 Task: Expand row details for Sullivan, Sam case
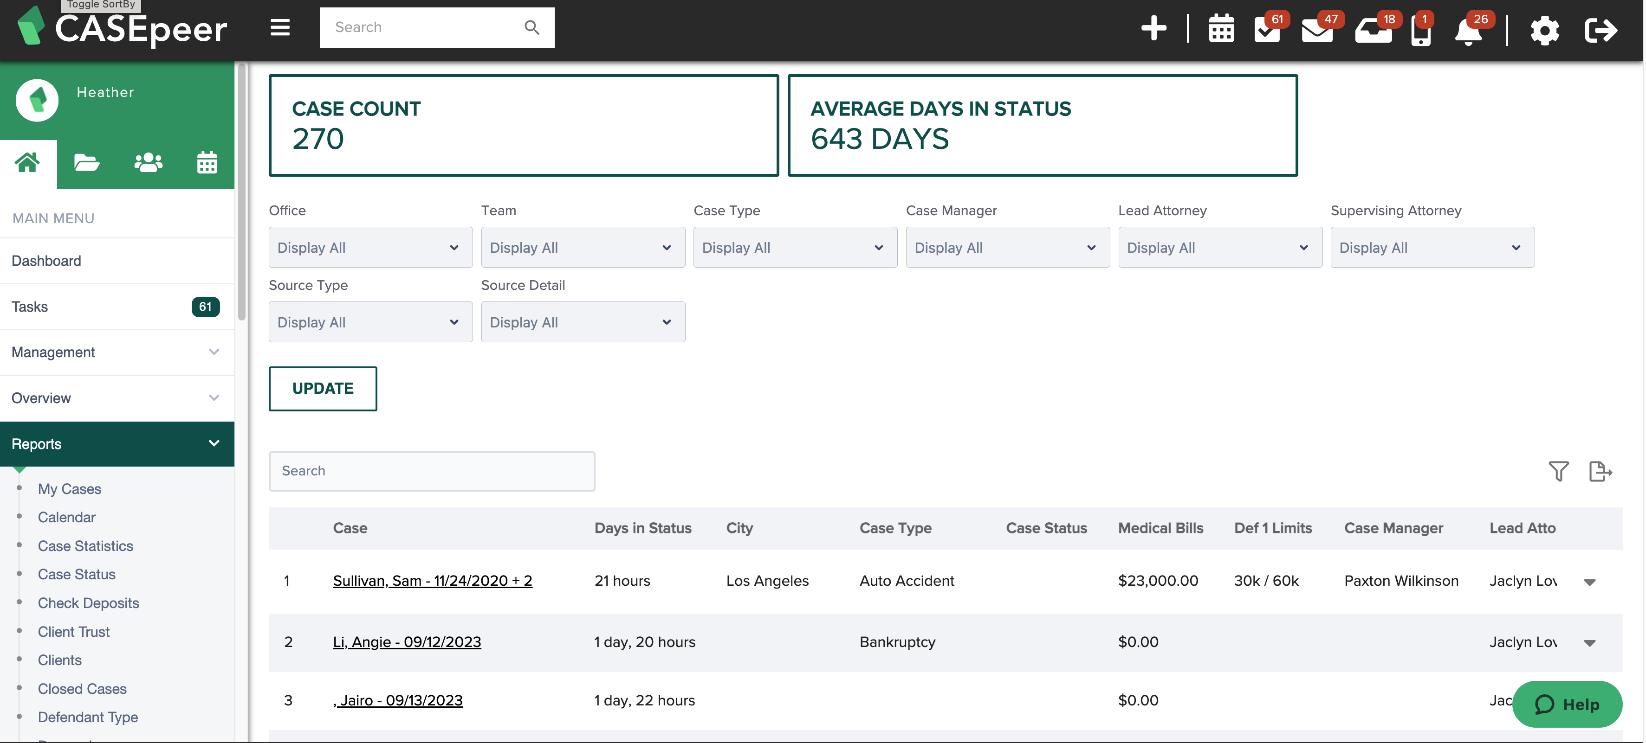1590,581
